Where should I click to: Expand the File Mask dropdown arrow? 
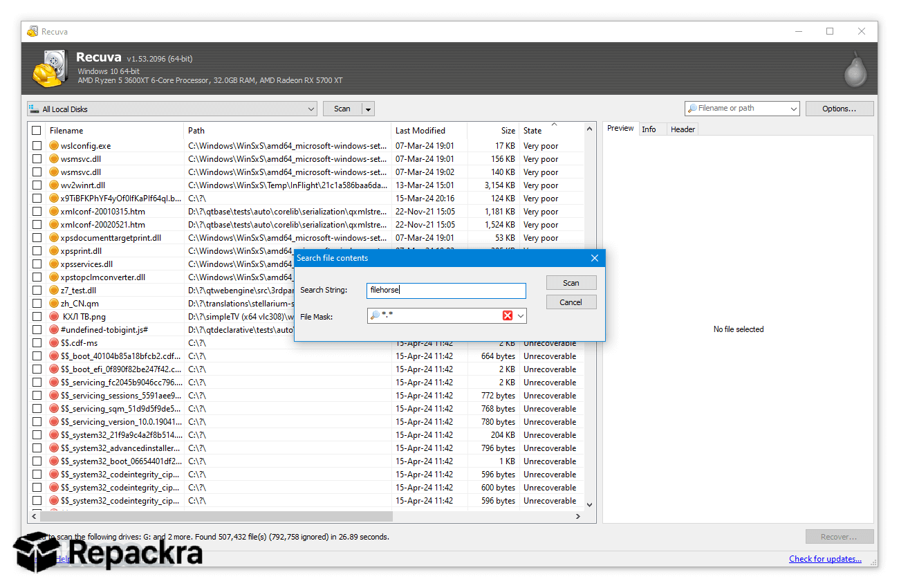point(520,315)
